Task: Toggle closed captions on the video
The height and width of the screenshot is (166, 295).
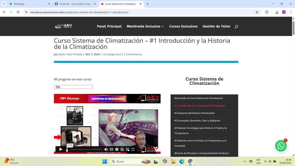Action: (x=111, y=149)
